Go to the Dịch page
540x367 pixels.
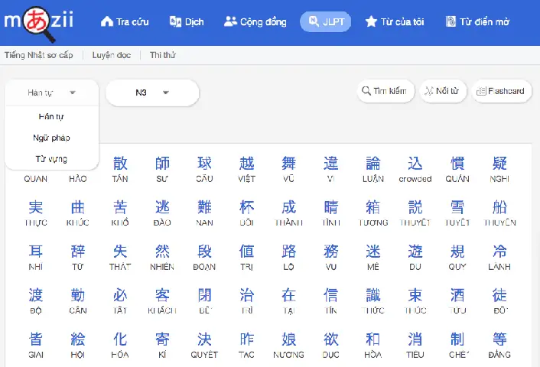click(187, 21)
